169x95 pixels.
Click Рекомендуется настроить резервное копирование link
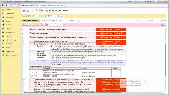tap(134, 84)
